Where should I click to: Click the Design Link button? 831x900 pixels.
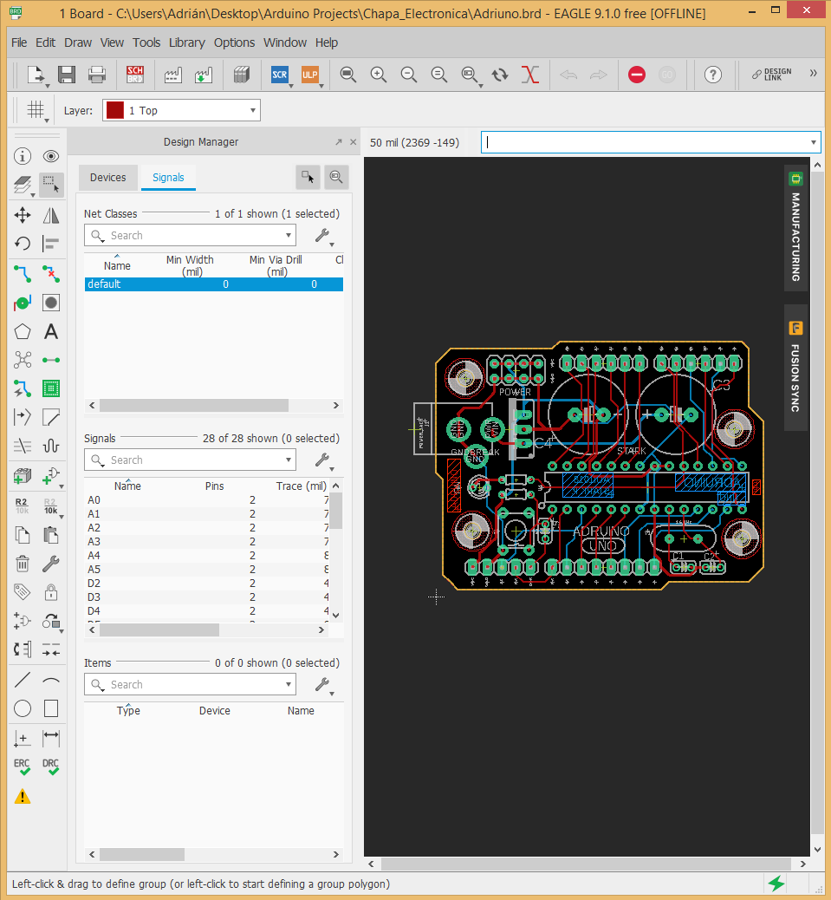tap(771, 75)
